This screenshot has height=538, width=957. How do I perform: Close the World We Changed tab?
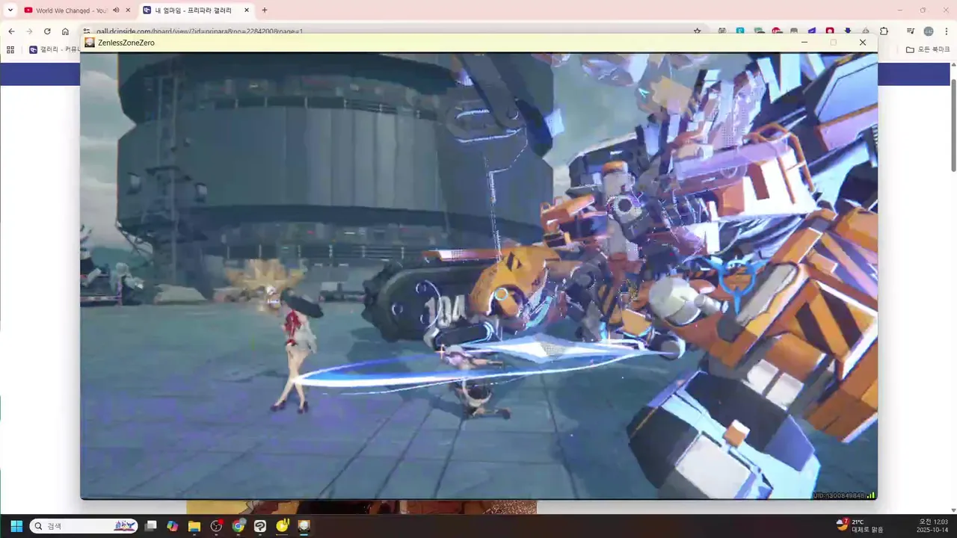coord(129,10)
